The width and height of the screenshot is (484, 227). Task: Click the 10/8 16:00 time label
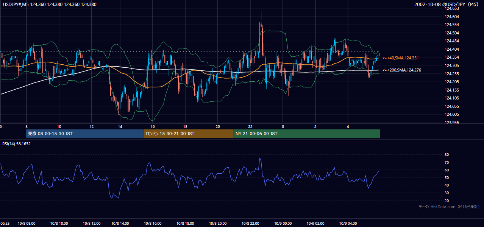[x=153, y=224]
